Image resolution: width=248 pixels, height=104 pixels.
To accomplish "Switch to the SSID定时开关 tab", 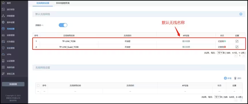I will pos(63,3).
